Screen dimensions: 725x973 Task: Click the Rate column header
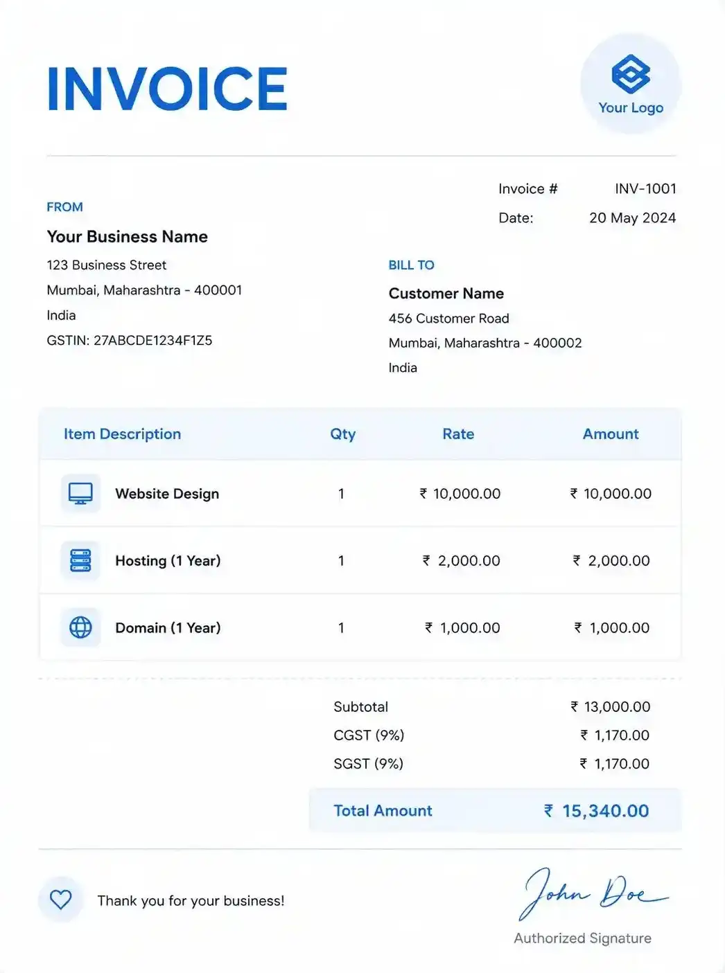pos(458,434)
